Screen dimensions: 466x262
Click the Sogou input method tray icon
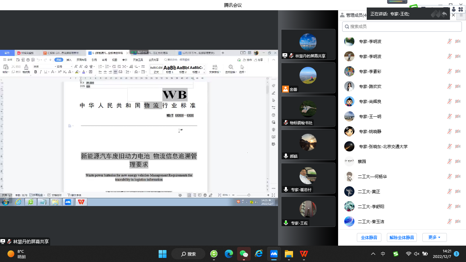point(395,254)
